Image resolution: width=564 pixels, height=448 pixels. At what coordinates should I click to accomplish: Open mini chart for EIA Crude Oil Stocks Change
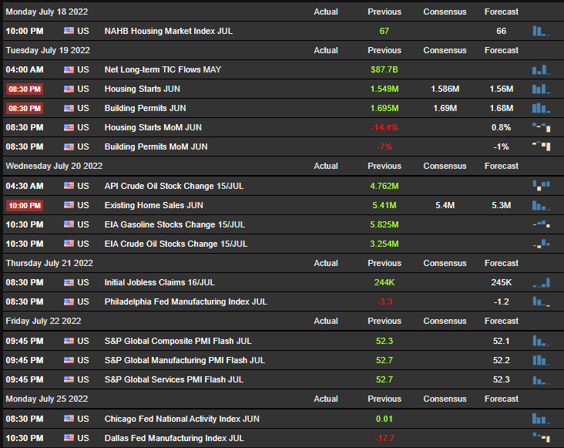[541, 244]
